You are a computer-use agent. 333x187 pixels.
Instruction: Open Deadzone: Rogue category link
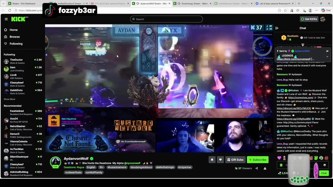coord(74,167)
